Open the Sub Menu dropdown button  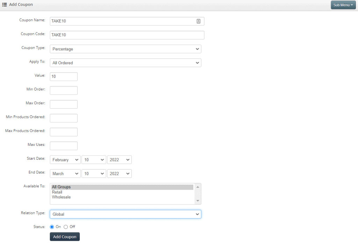pos(343,5)
